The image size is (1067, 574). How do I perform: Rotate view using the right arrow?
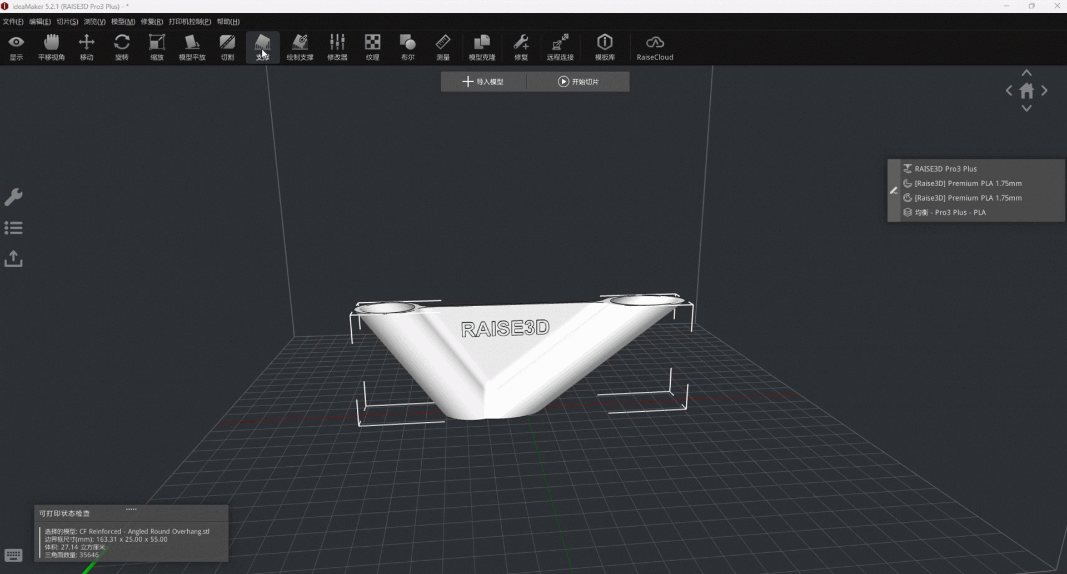click(x=1044, y=91)
